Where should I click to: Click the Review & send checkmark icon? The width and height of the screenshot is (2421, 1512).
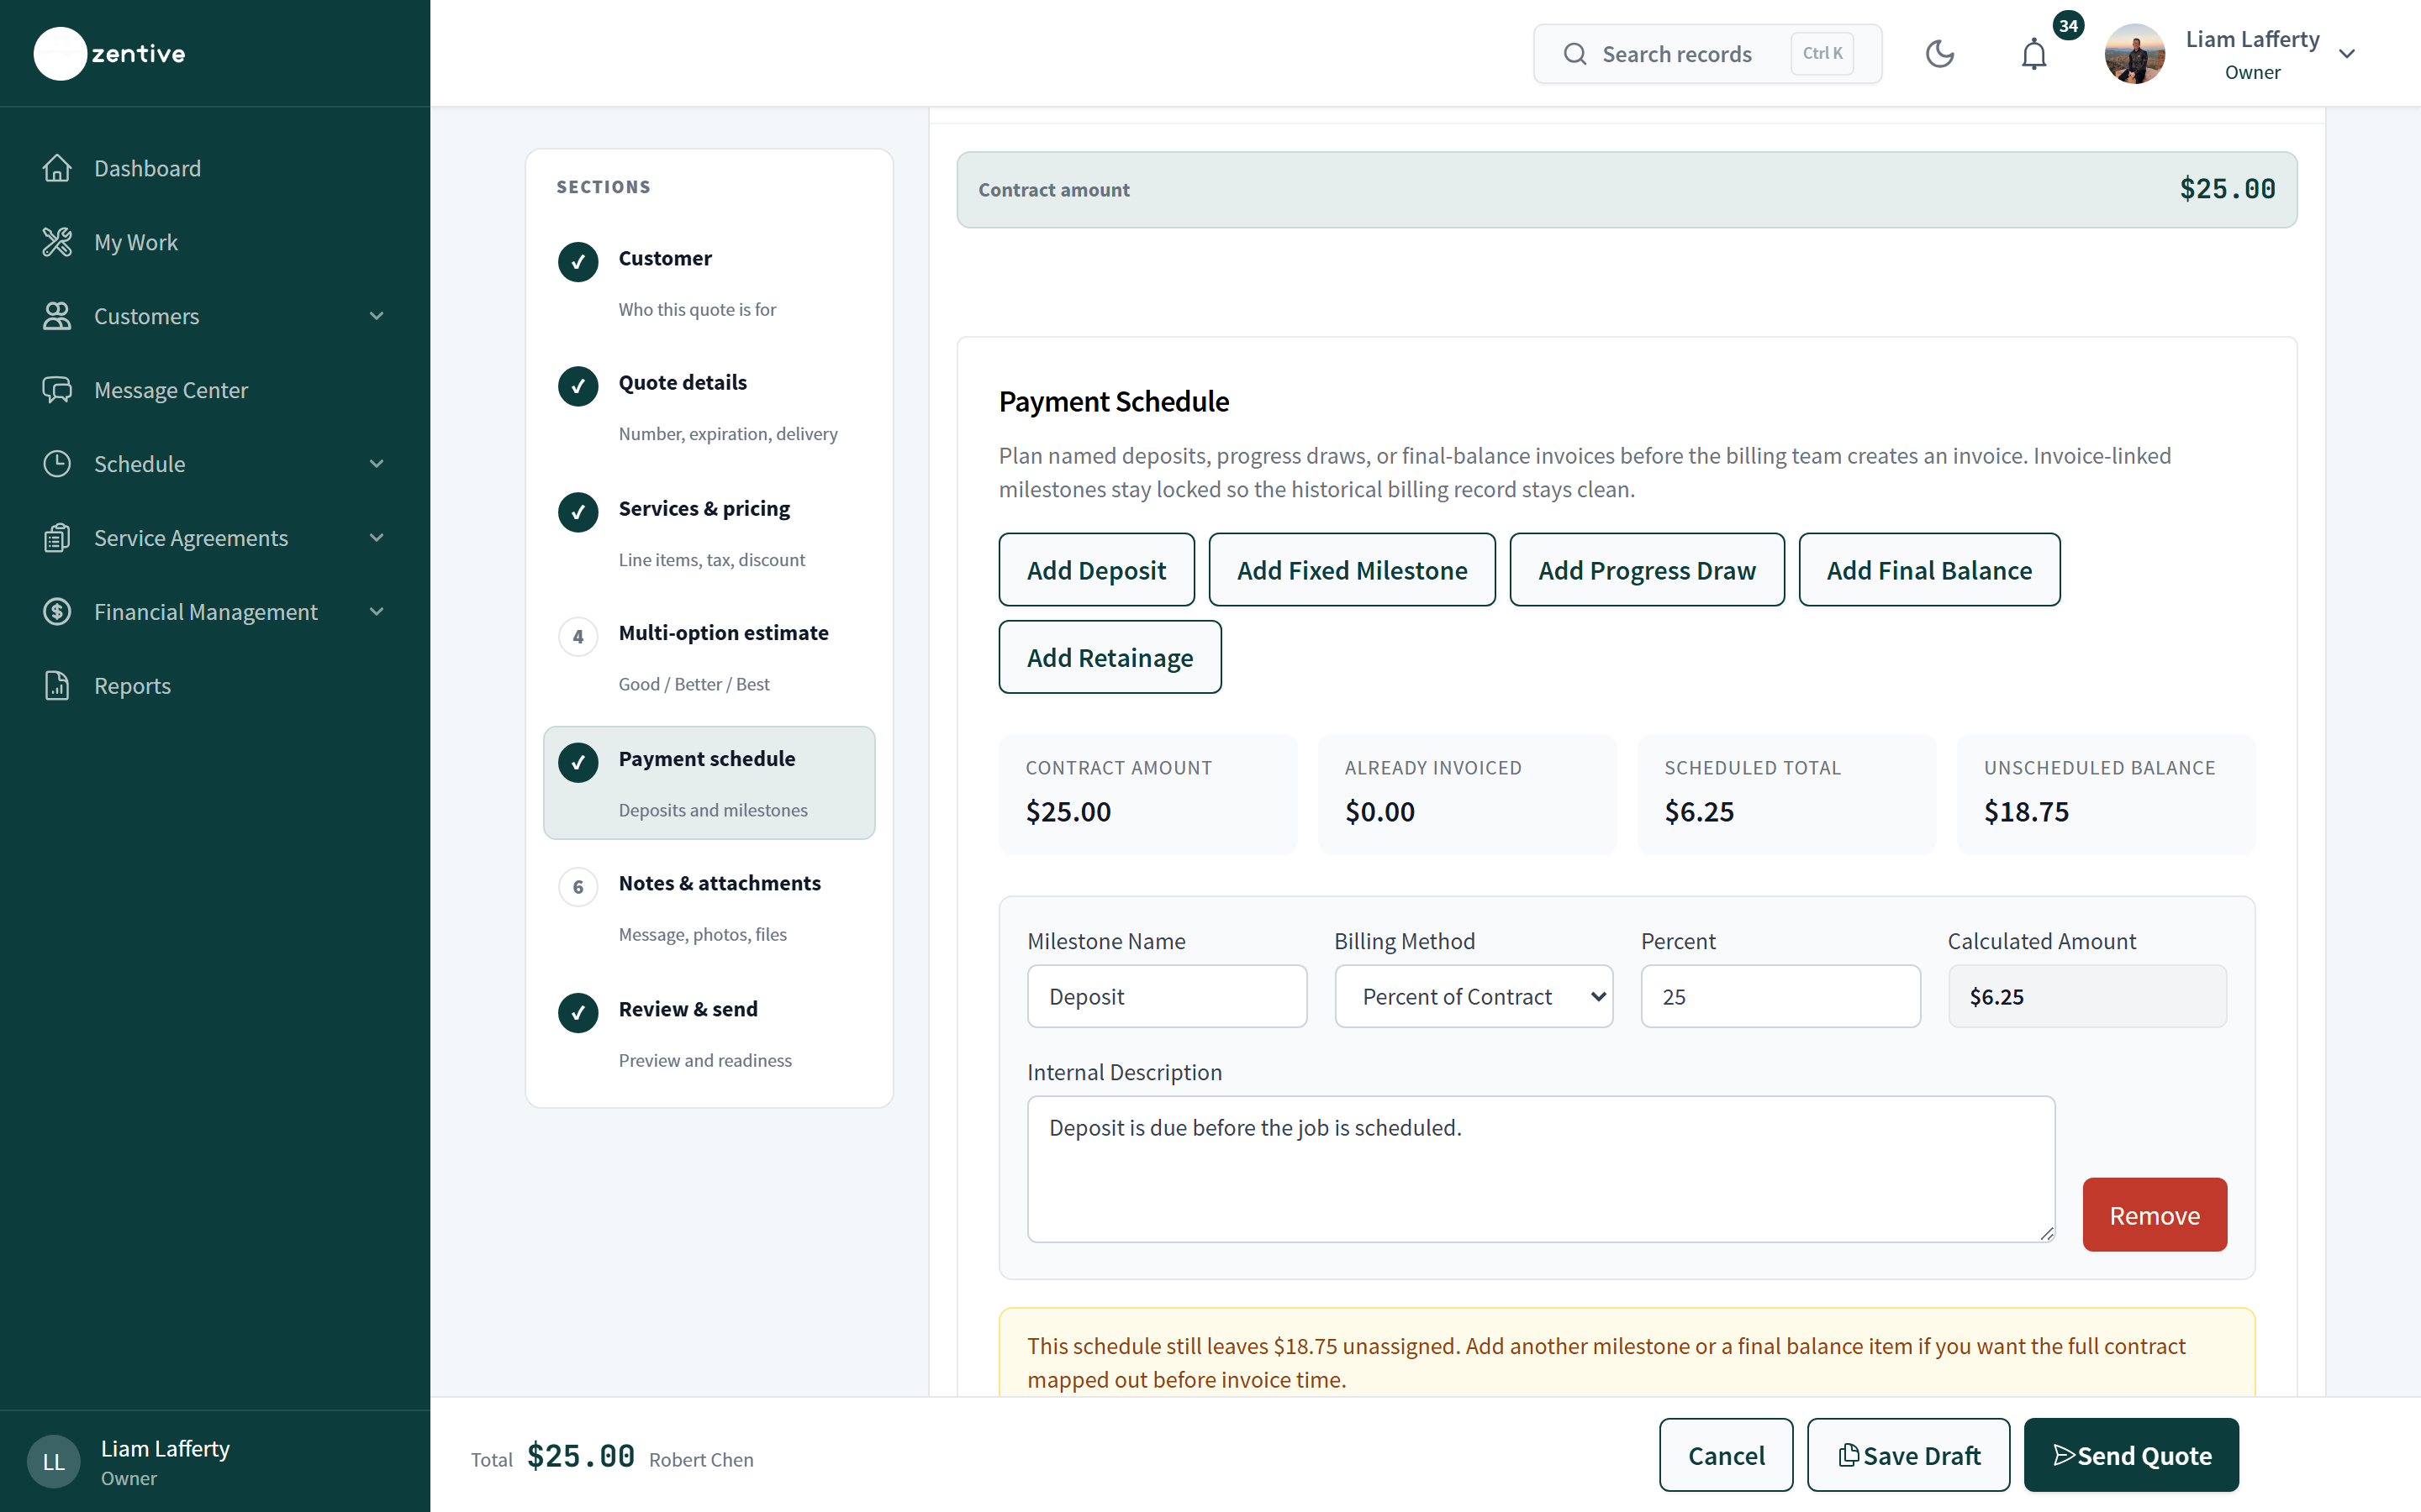pyautogui.click(x=578, y=1013)
